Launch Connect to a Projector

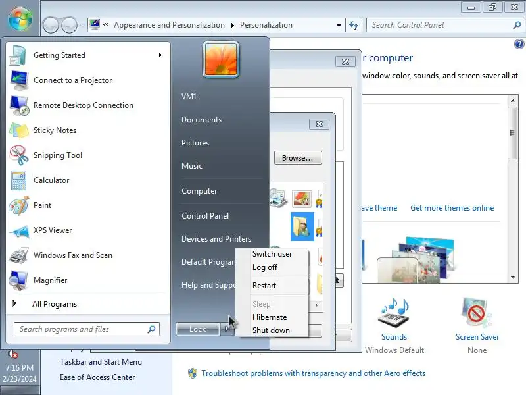tap(88, 80)
